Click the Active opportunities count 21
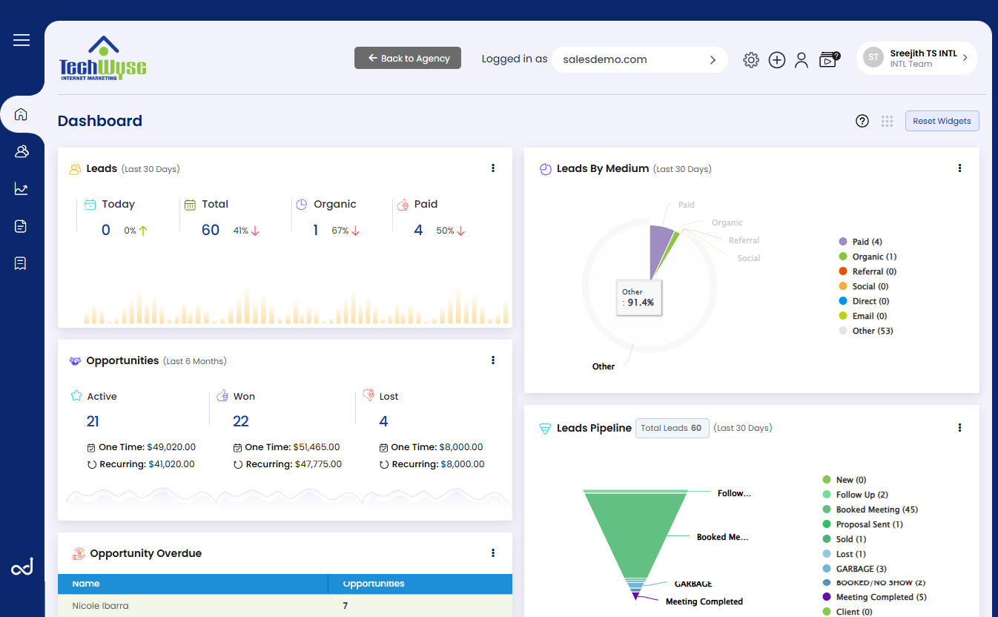The height and width of the screenshot is (617, 998). 93,421
